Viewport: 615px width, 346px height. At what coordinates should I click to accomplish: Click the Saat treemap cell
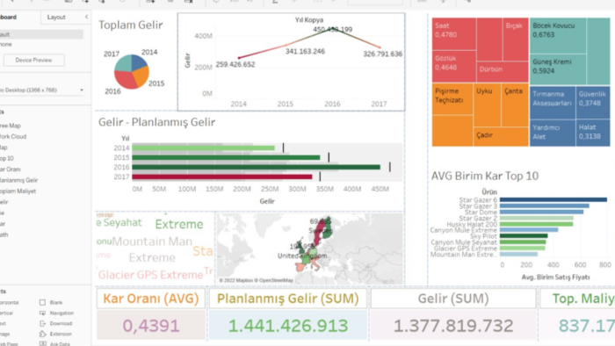click(x=454, y=34)
